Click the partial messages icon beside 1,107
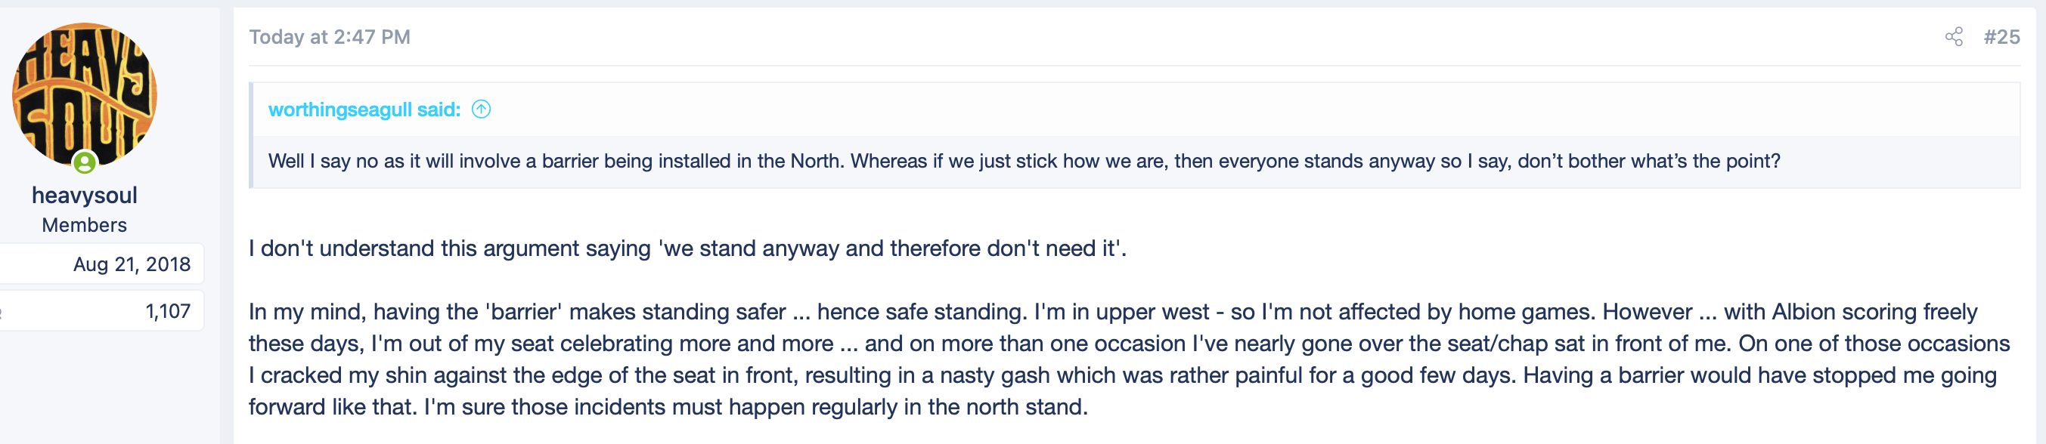 click(x=2, y=312)
